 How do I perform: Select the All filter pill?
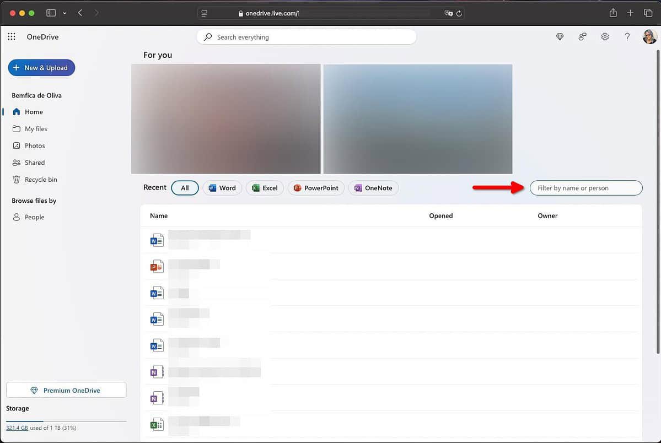tap(185, 188)
